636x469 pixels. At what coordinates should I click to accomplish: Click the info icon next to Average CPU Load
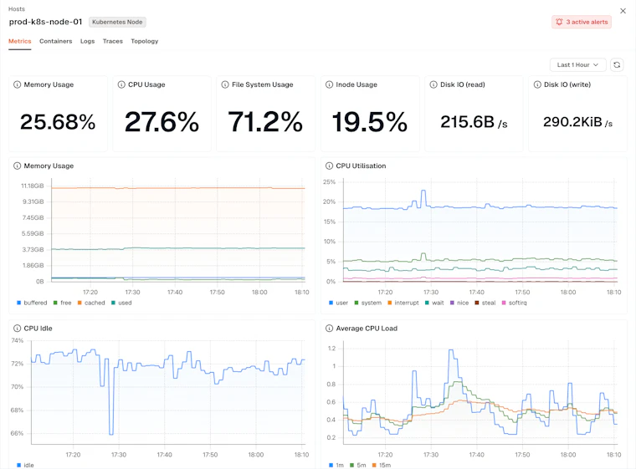[x=329, y=329]
